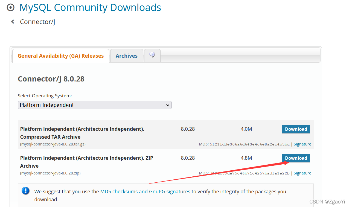Click the blue info icon in the suggestion box

[x=25, y=191]
